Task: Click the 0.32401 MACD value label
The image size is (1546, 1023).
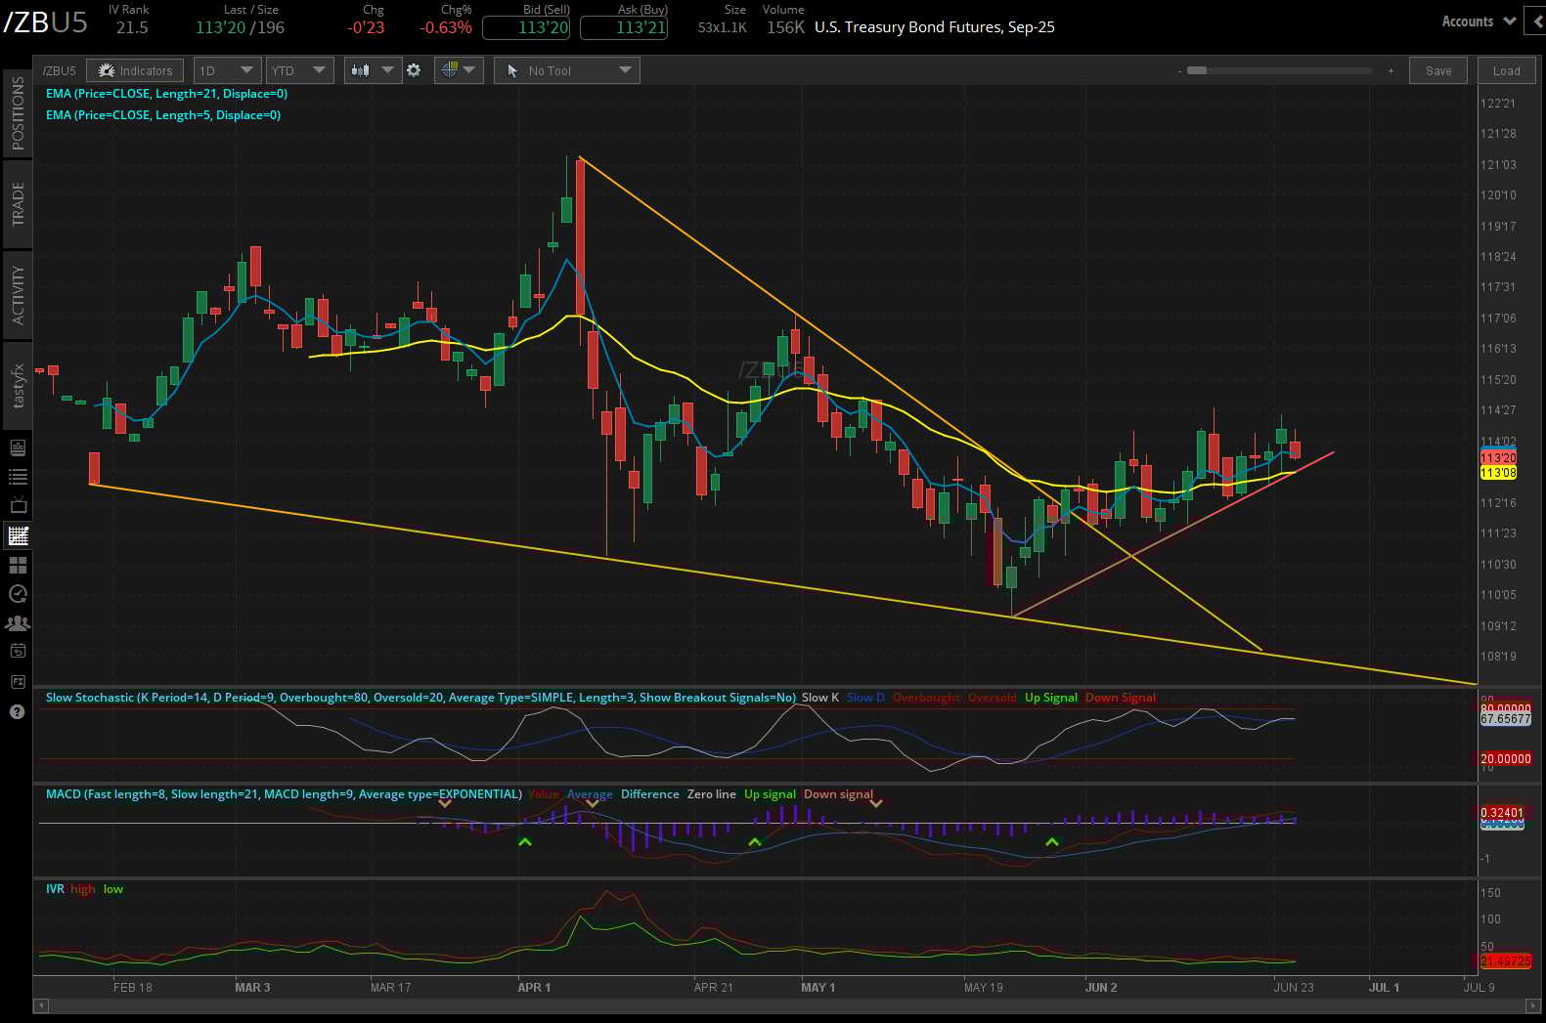Action: [1502, 812]
